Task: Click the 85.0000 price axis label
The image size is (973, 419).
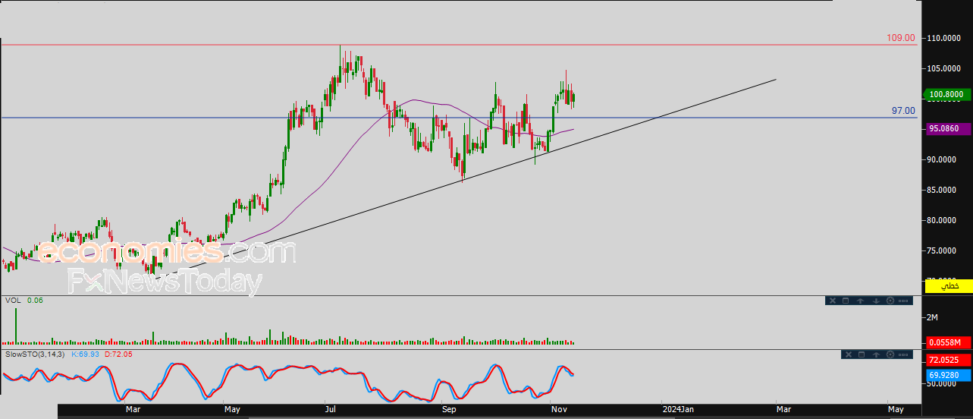Action: click(x=943, y=190)
